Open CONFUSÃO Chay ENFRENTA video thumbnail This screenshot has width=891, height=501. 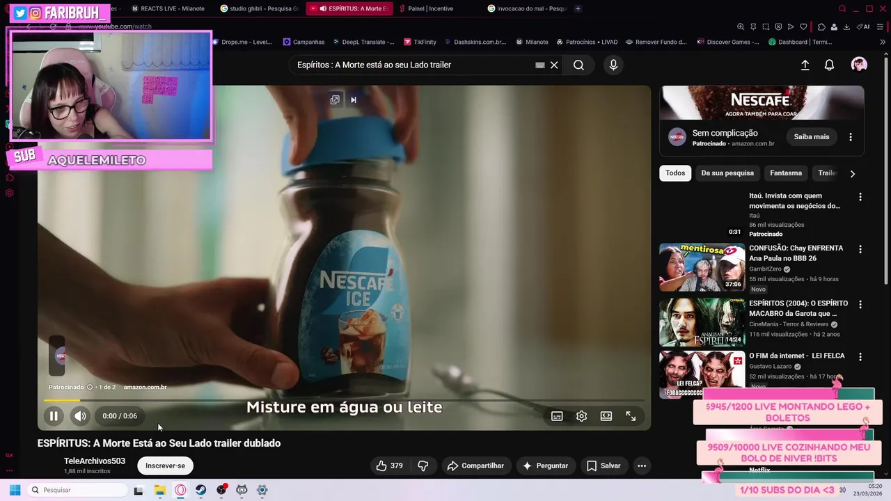pyautogui.click(x=702, y=267)
